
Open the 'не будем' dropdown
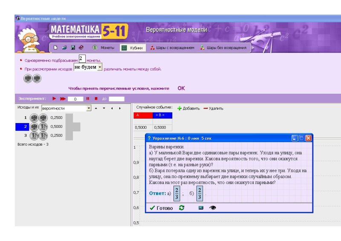click(x=100, y=67)
